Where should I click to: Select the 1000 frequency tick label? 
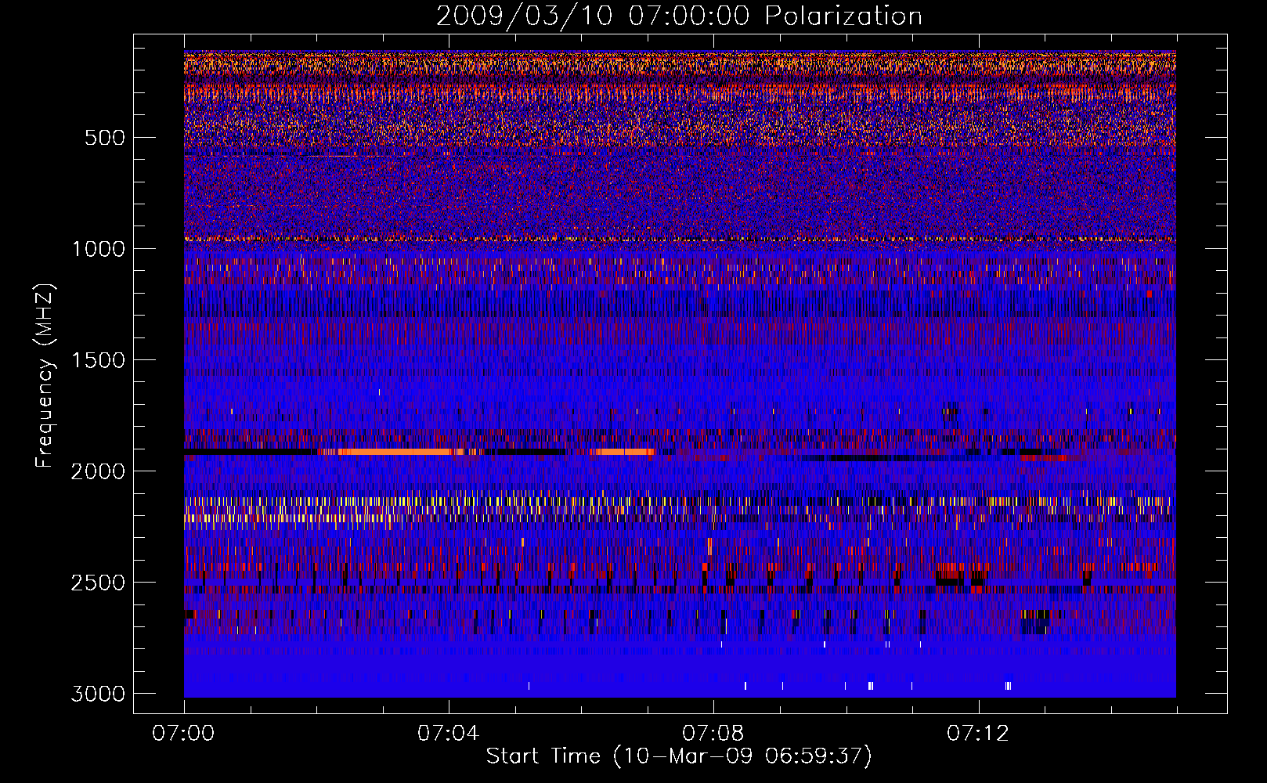point(98,249)
